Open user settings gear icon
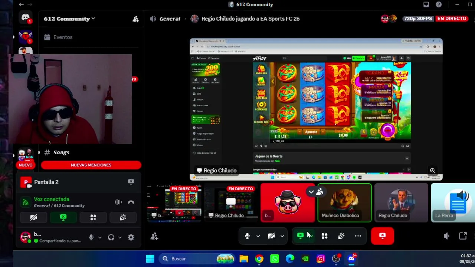 point(131,237)
